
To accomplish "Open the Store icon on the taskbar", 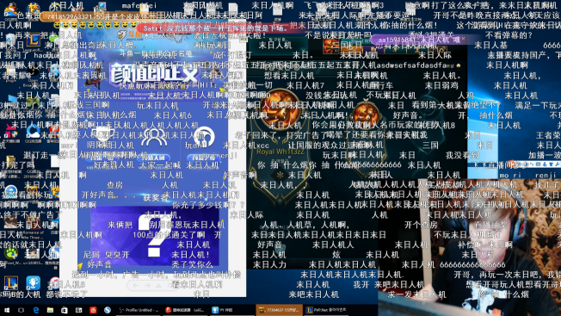I will pyautogui.click(x=65, y=310).
